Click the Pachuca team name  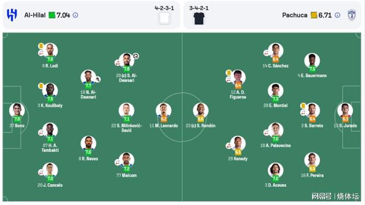pos(295,15)
